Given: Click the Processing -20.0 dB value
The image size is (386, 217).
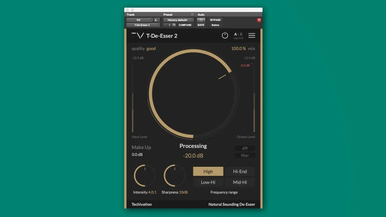Looking at the screenshot, I should point(193,156).
